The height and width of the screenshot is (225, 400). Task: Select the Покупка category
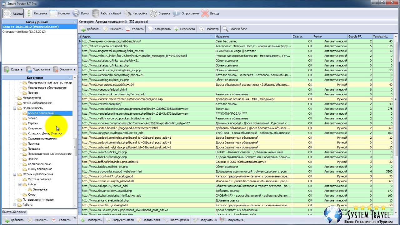point(33,144)
